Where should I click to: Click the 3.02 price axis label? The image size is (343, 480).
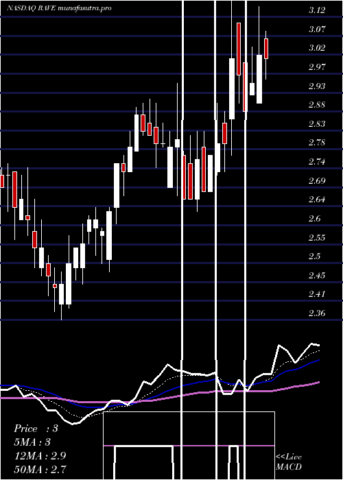coord(316,48)
